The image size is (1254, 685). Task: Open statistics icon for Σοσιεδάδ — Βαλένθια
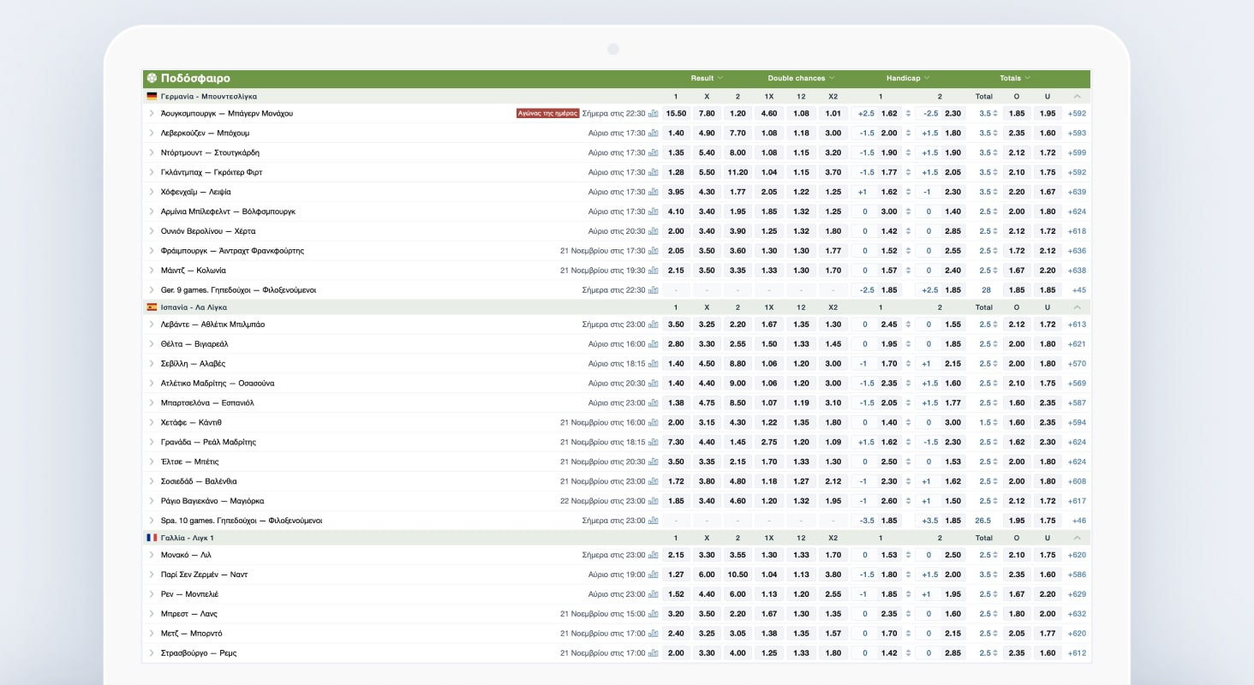tap(654, 481)
